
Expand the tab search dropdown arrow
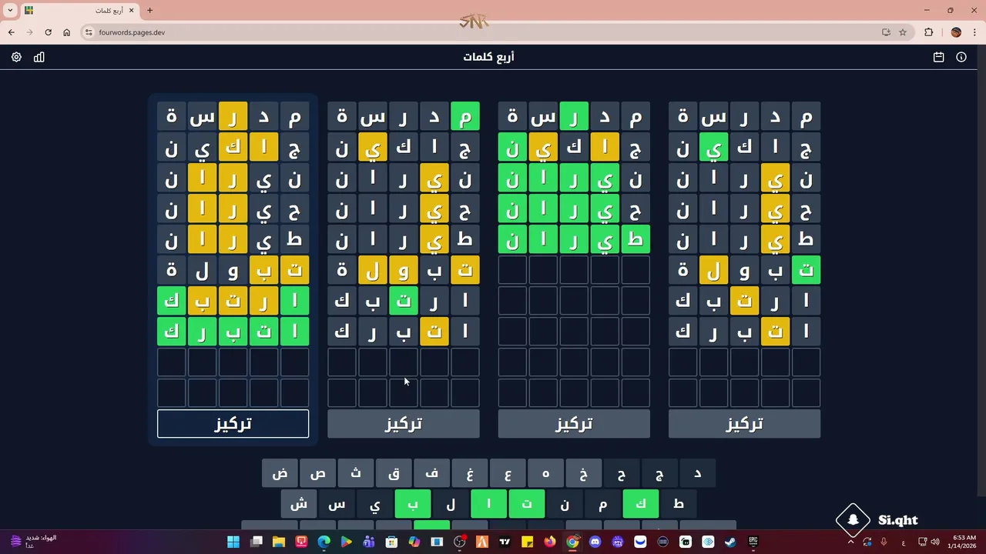[10, 11]
